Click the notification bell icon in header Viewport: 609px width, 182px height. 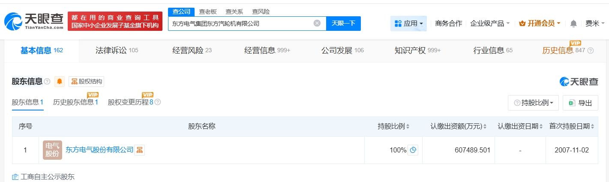point(573,24)
